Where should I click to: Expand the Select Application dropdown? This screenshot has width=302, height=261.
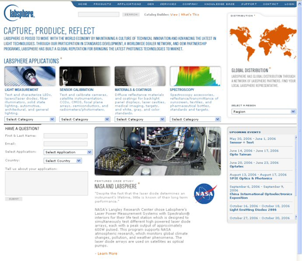68,152
